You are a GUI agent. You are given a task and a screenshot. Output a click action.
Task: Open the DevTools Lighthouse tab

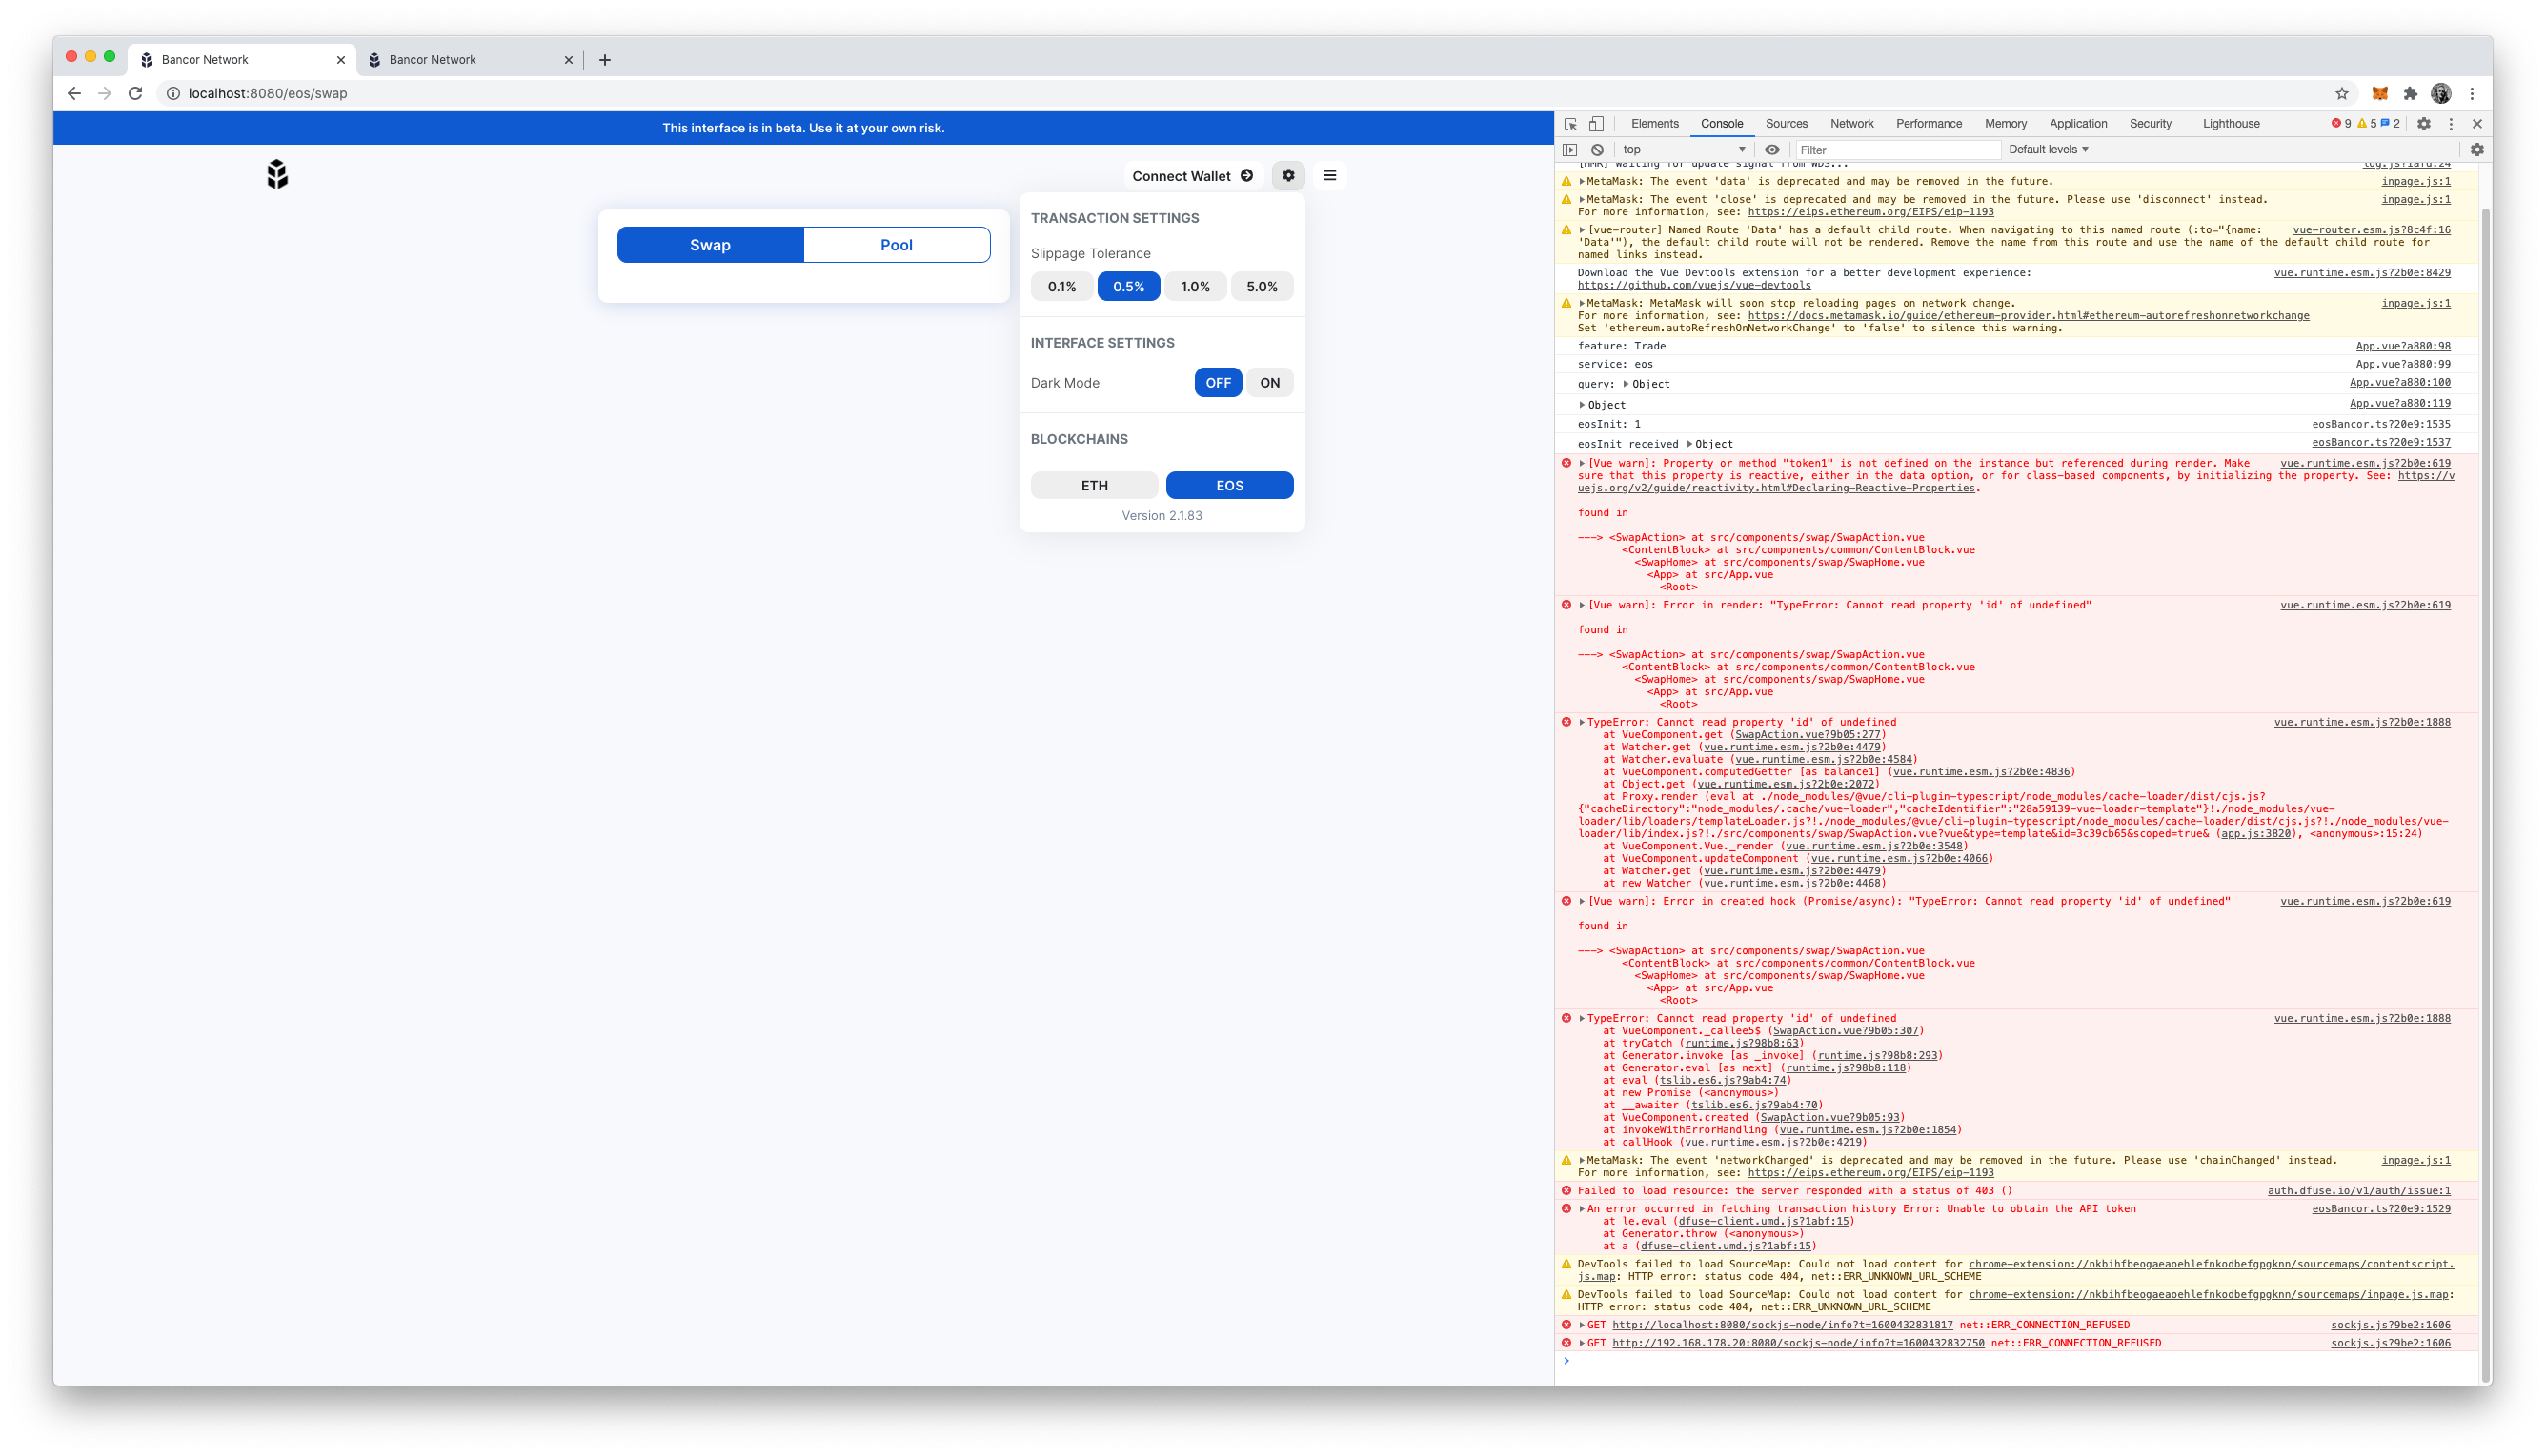click(2231, 124)
